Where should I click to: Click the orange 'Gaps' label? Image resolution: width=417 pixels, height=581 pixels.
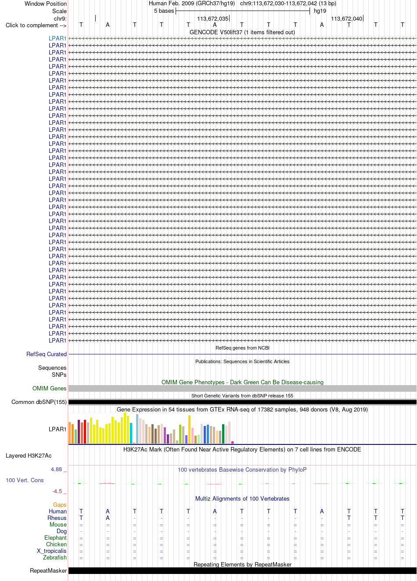point(60,505)
